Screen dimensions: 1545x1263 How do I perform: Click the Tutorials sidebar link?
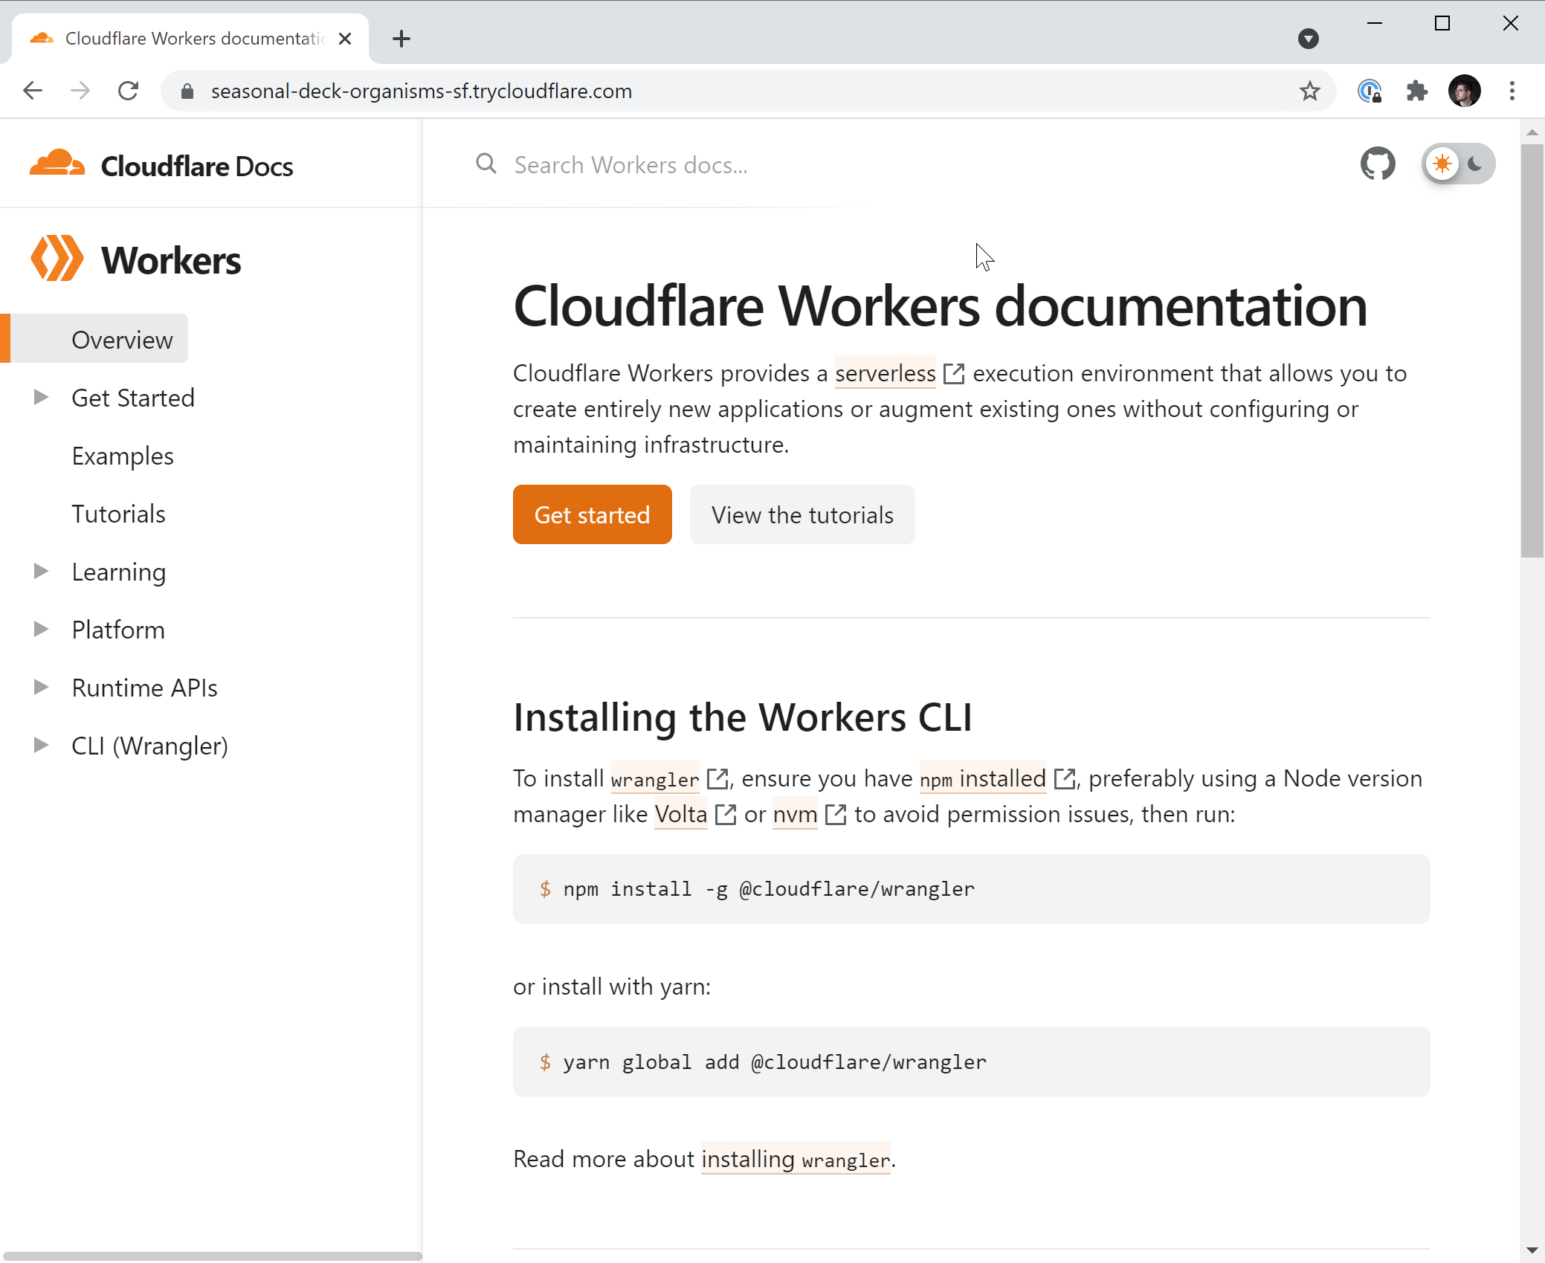click(120, 514)
